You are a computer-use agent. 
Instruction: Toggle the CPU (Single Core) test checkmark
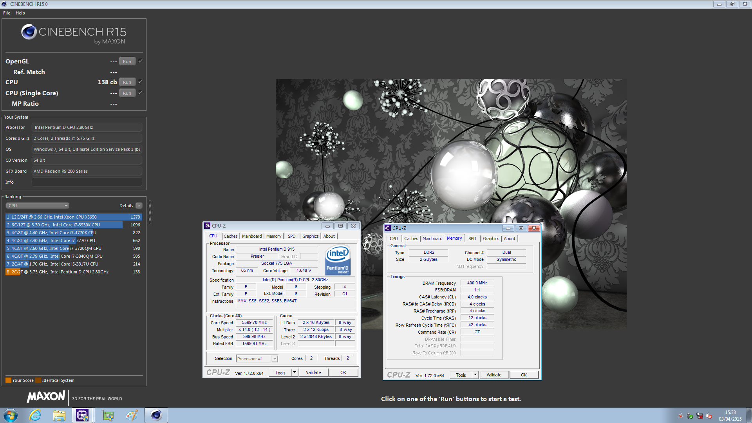point(140,93)
